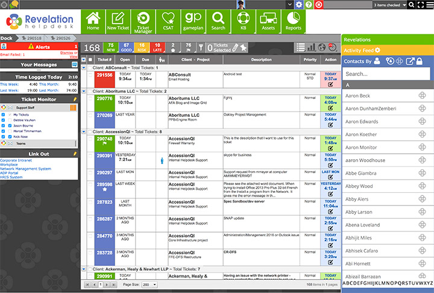The height and width of the screenshot is (293, 434).
Task: Open the Revelations panel tab
Action: coord(388,40)
